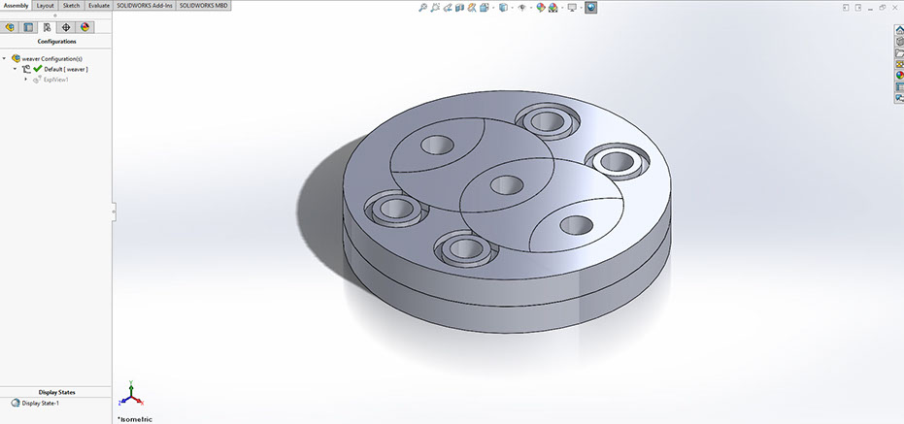Open the Design Library task pane icon
Screen dimensions: 904x424
tap(898, 42)
